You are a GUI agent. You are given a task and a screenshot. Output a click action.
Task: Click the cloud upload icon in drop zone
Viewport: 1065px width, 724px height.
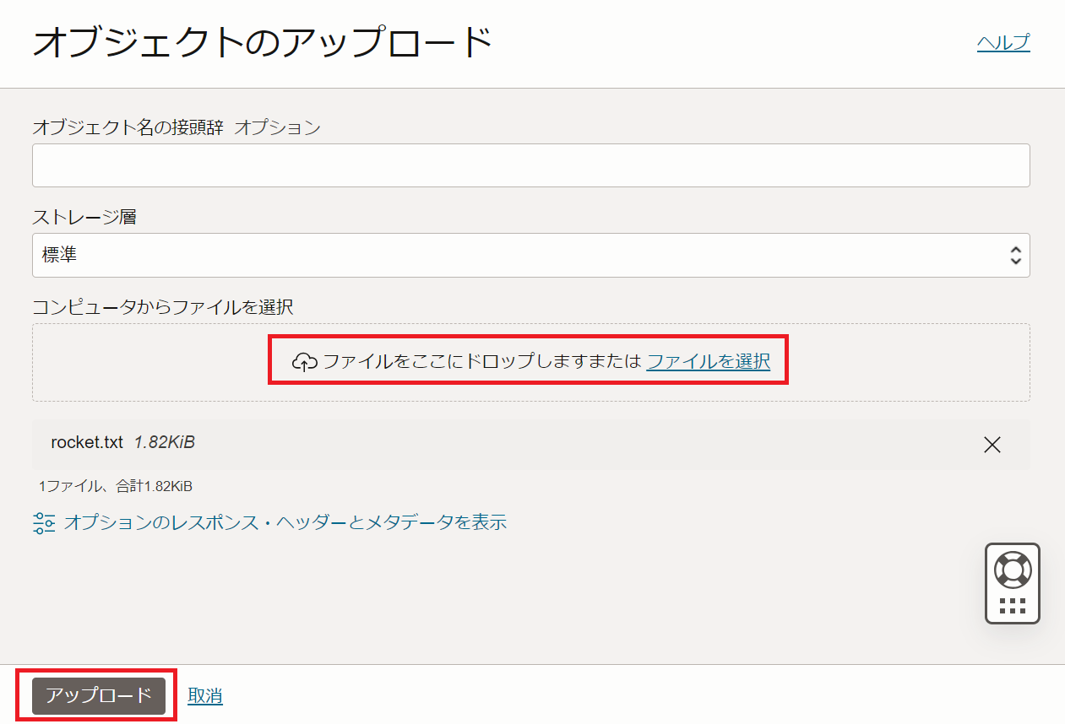[304, 361]
